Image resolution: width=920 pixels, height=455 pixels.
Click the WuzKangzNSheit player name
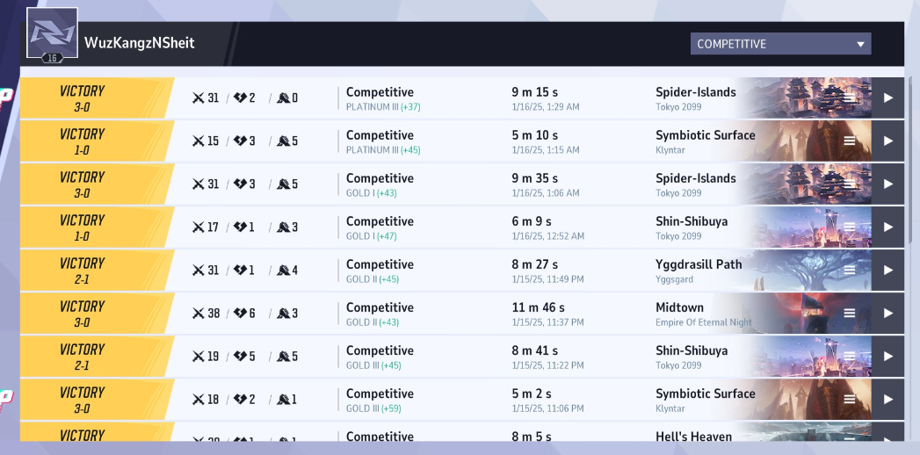(140, 43)
